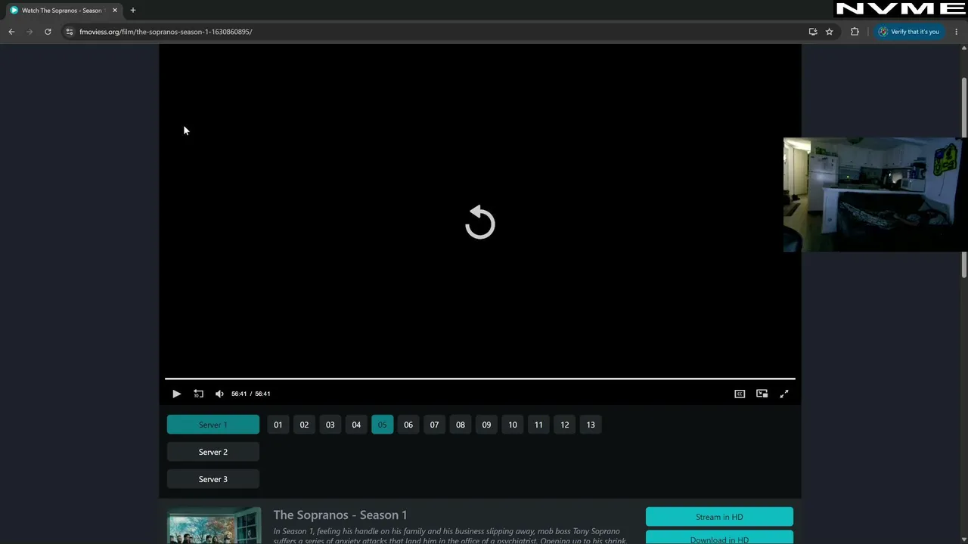Click Verify that it's you profile button
The height and width of the screenshot is (544, 968).
pos(909,32)
